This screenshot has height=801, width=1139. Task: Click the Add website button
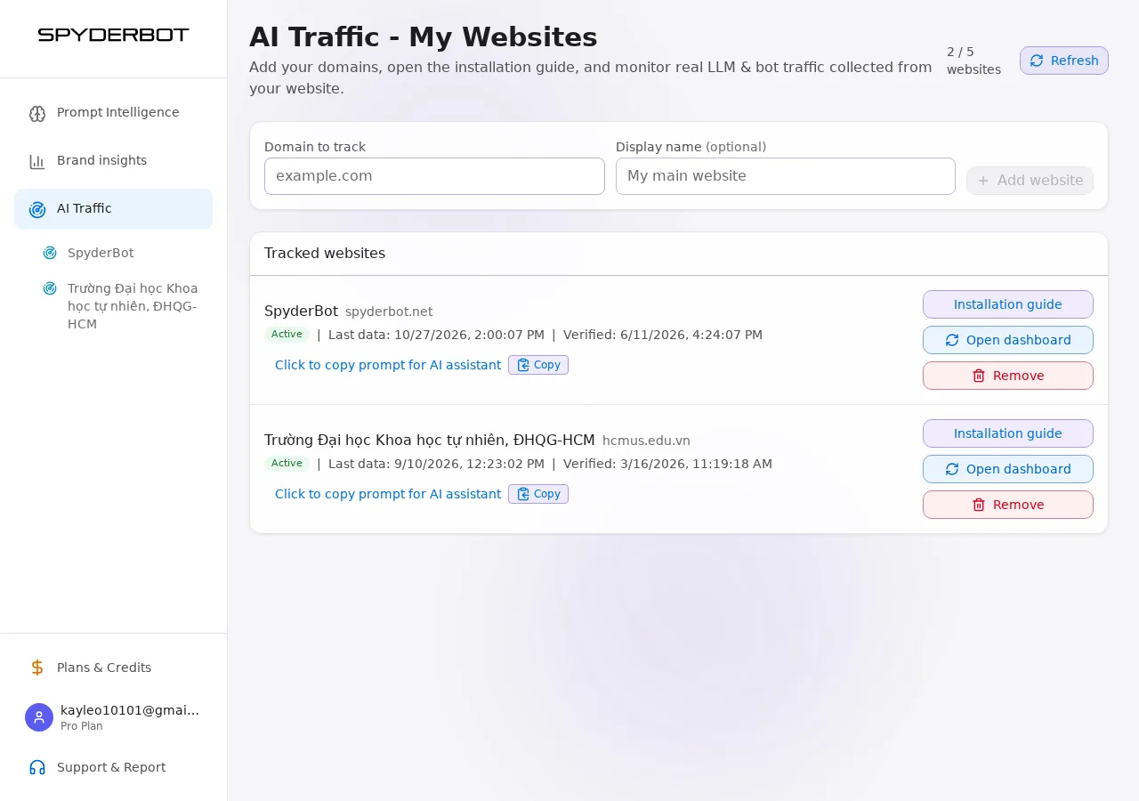tap(1030, 181)
